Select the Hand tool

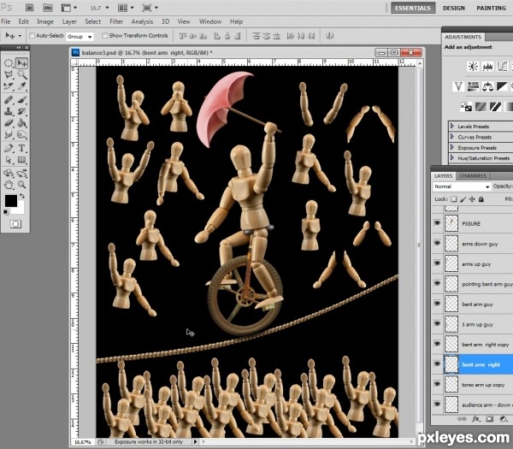coord(9,185)
